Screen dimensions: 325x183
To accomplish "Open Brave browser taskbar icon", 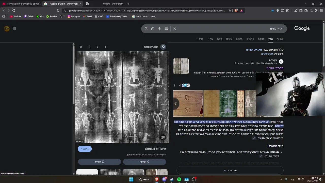I will 157,179.
